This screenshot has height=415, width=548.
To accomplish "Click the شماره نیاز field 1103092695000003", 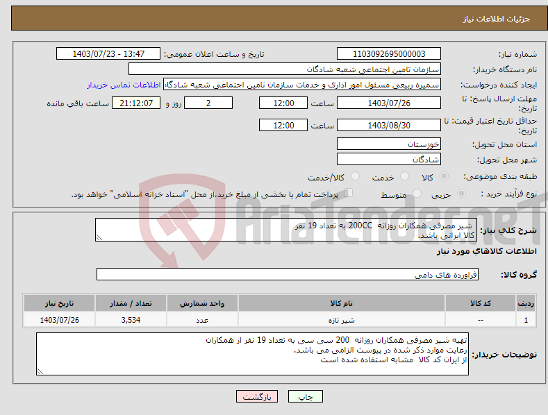I will click(x=389, y=54).
